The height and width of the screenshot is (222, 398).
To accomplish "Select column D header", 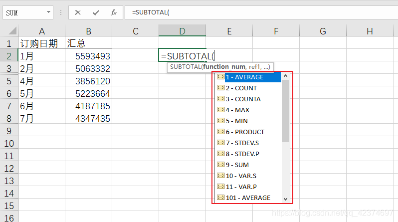I will (x=182, y=31).
